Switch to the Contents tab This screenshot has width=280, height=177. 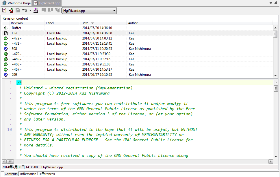click(x=11, y=174)
